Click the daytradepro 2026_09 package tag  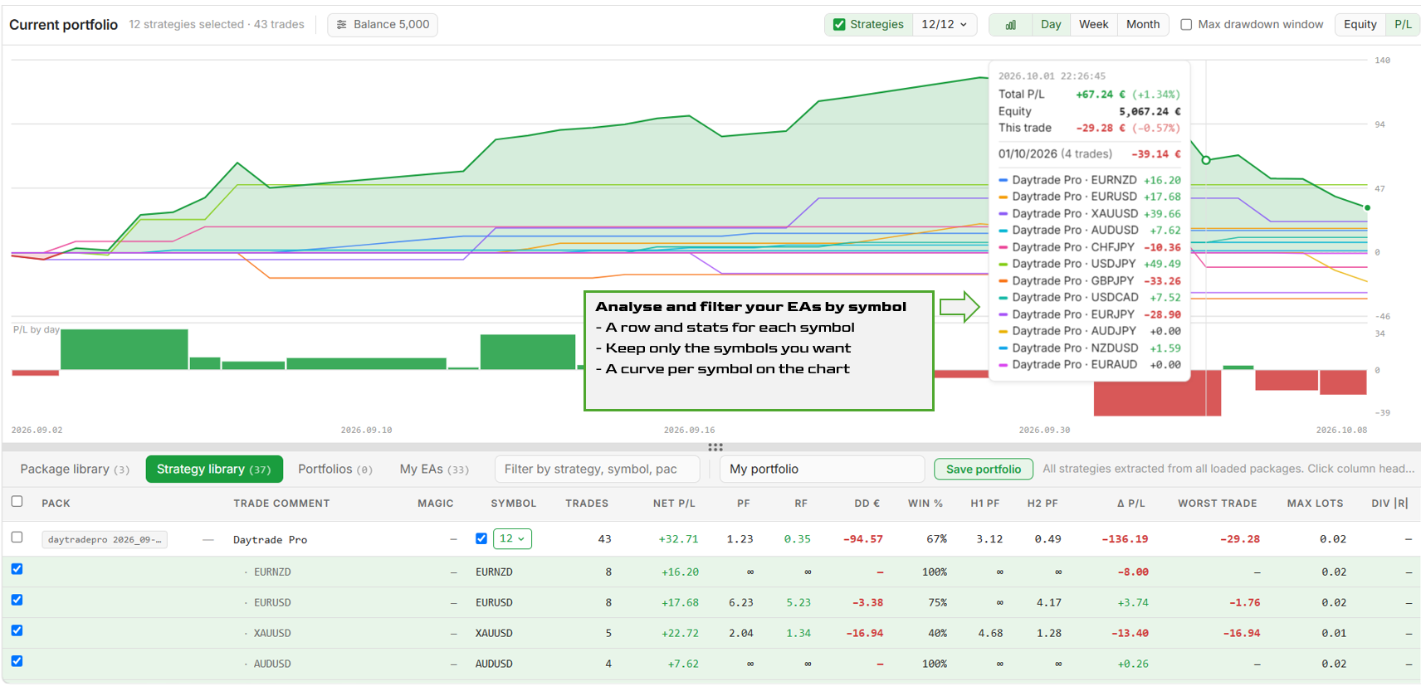[105, 540]
